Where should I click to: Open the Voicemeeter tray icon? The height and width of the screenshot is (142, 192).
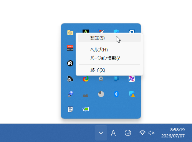[x=70, y=48]
